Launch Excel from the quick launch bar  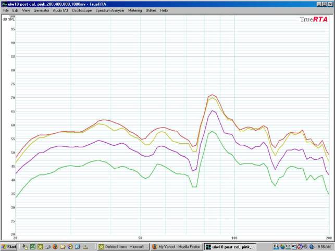[32, 246]
